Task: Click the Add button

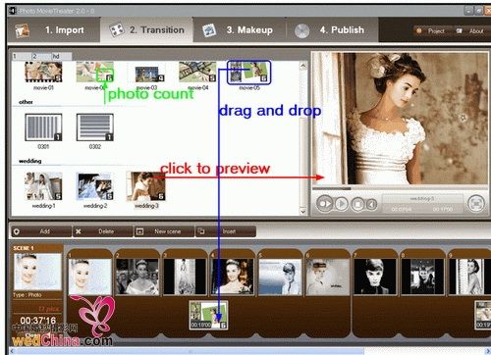Action: tap(41, 231)
